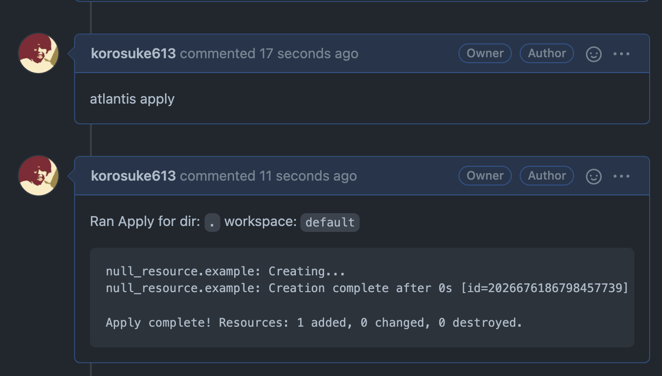The width and height of the screenshot is (662, 376).
Task: Click Owner badge on "atlantis apply" comment
Action: 485,53
